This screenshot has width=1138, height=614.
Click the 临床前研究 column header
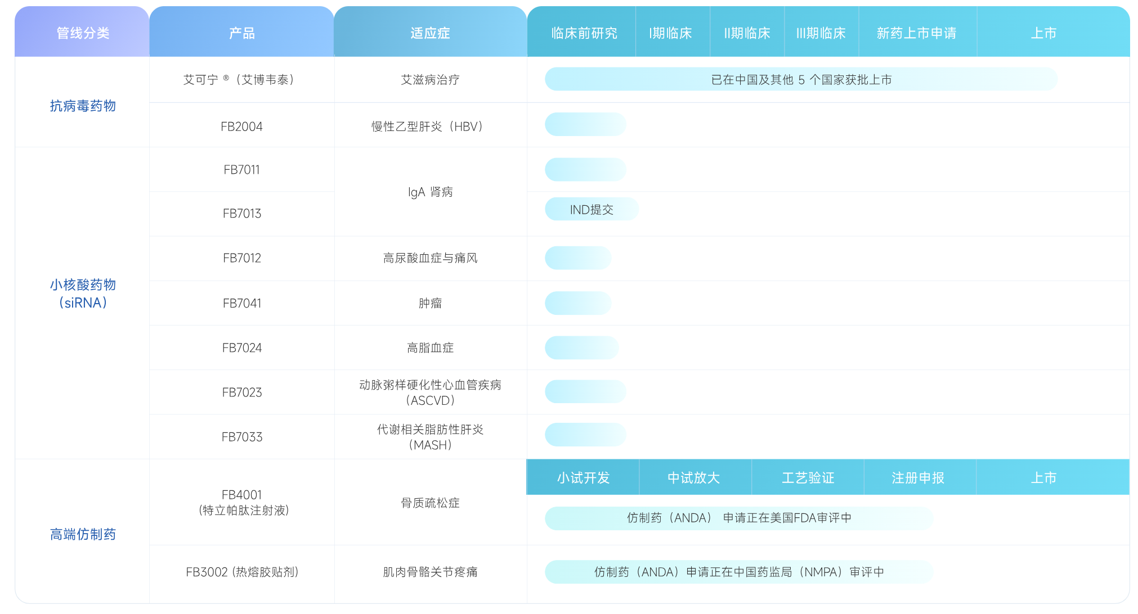(x=582, y=33)
